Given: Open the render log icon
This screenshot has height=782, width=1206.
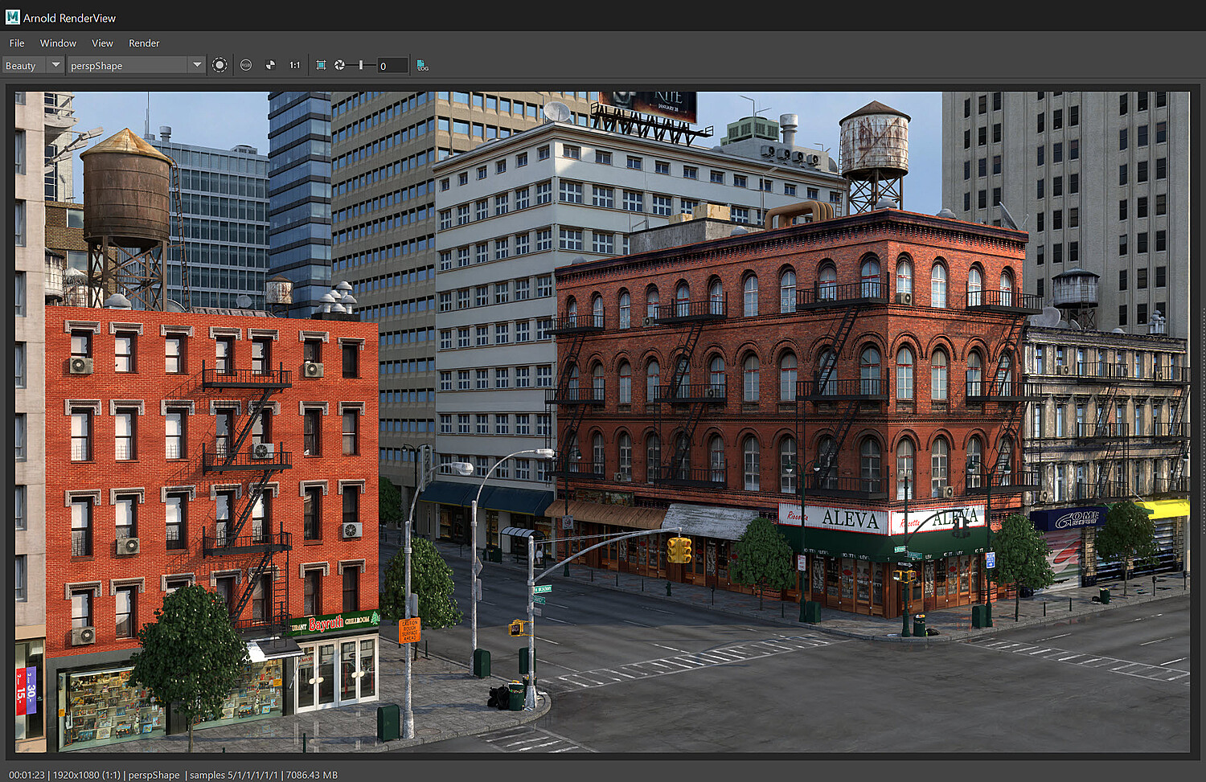Looking at the screenshot, I should [x=423, y=65].
